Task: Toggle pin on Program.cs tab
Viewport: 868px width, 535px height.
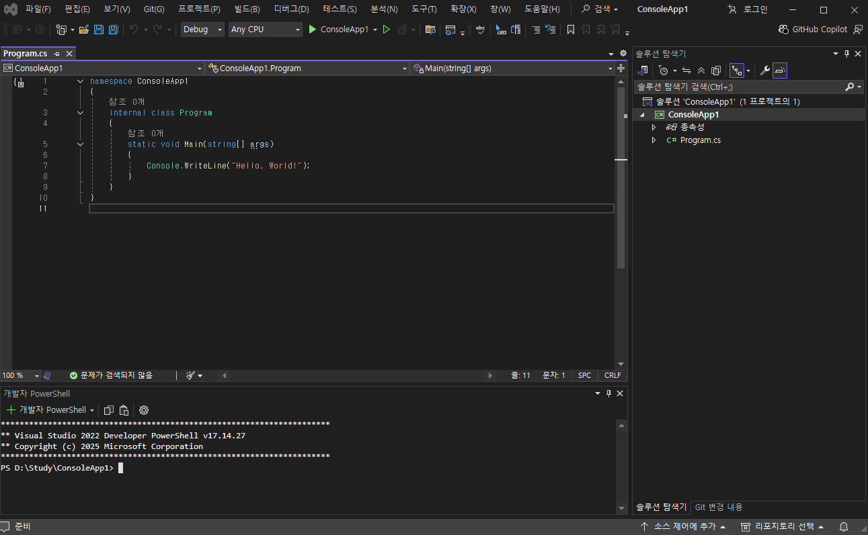Action: point(57,54)
